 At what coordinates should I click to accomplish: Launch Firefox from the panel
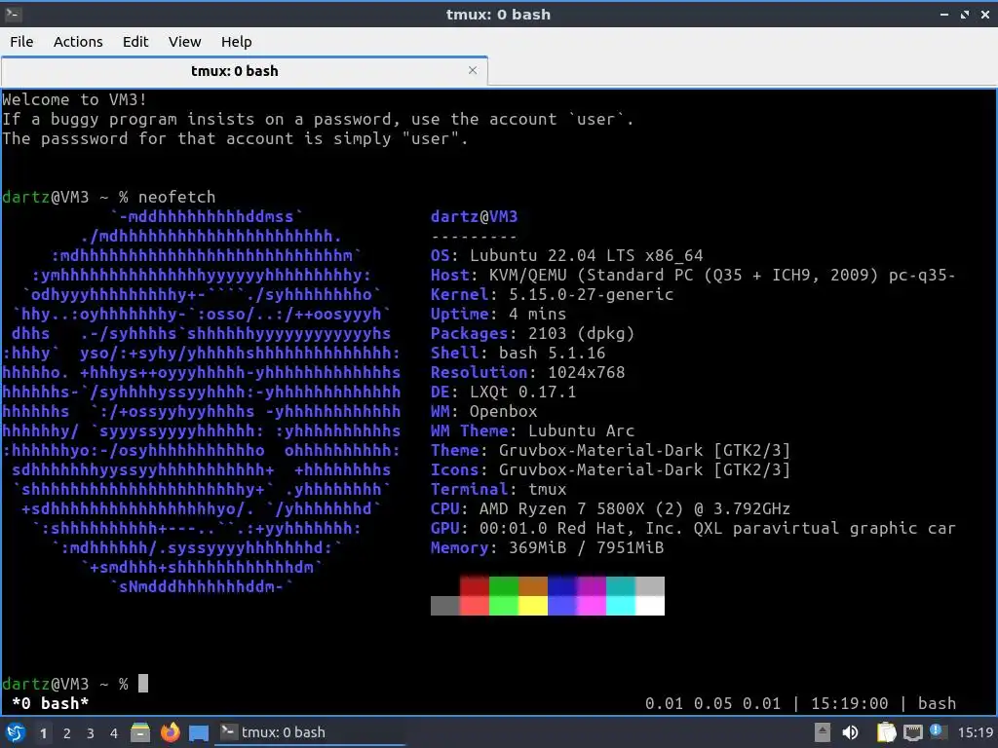(170, 732)
